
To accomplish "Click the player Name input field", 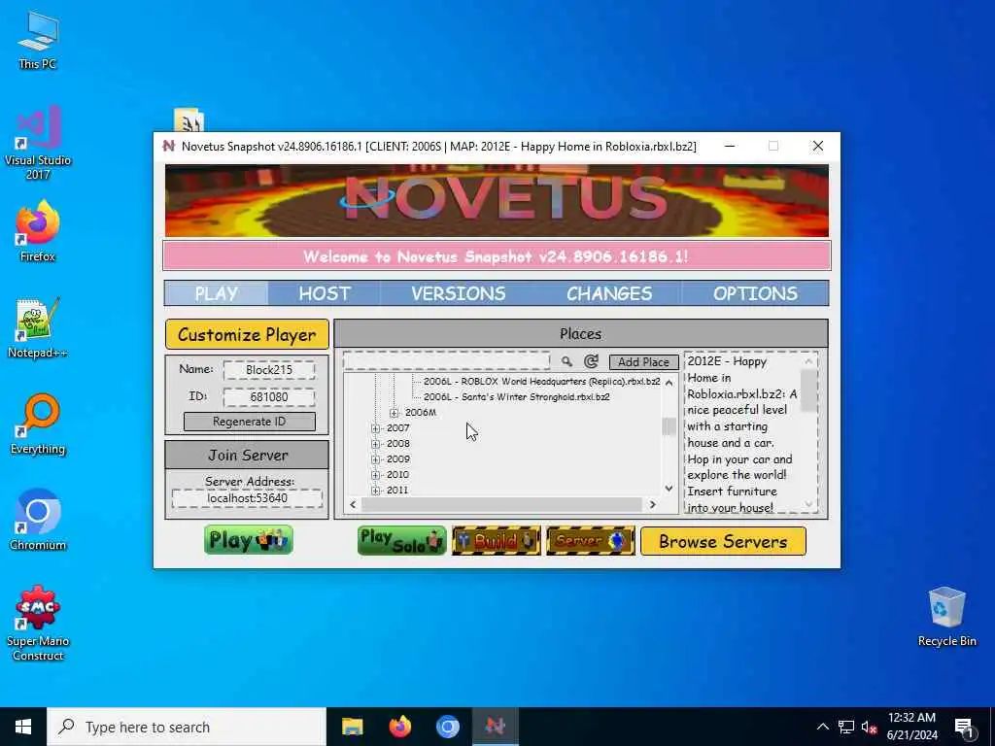I will point(269,370).
